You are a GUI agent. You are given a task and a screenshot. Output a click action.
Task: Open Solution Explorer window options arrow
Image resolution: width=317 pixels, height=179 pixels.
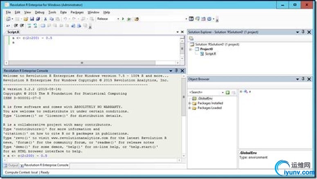point(297,32)
